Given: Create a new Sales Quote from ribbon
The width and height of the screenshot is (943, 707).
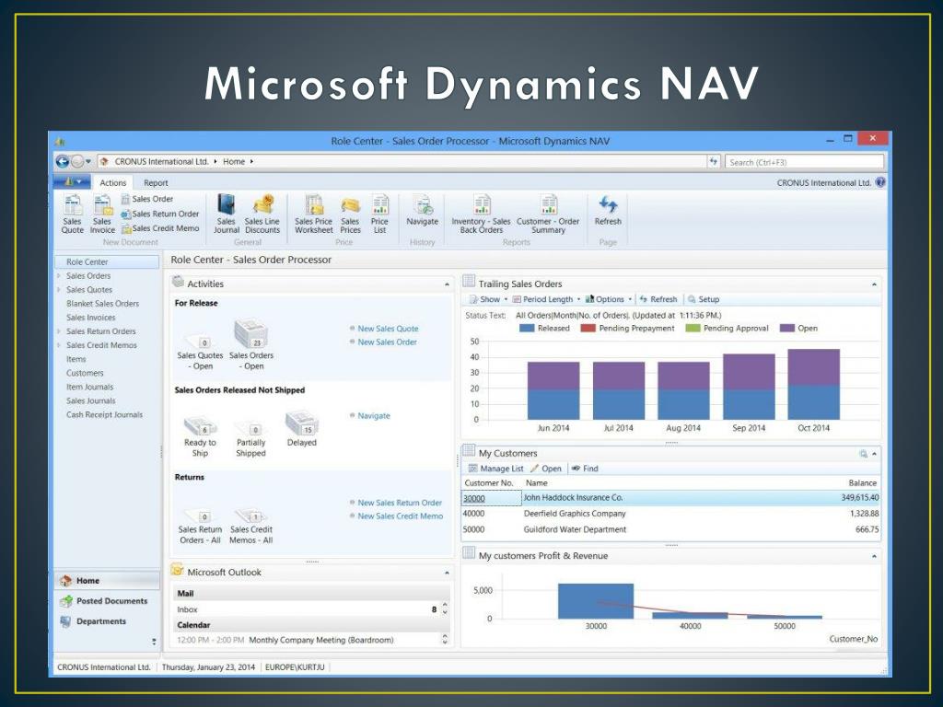Looking at the screenshot, I should coord(72,214).
